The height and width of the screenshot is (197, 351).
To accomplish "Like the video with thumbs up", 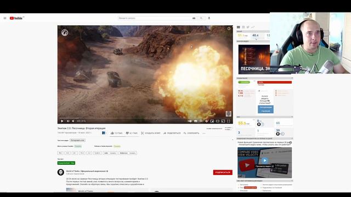I will [x=116, y=133].
